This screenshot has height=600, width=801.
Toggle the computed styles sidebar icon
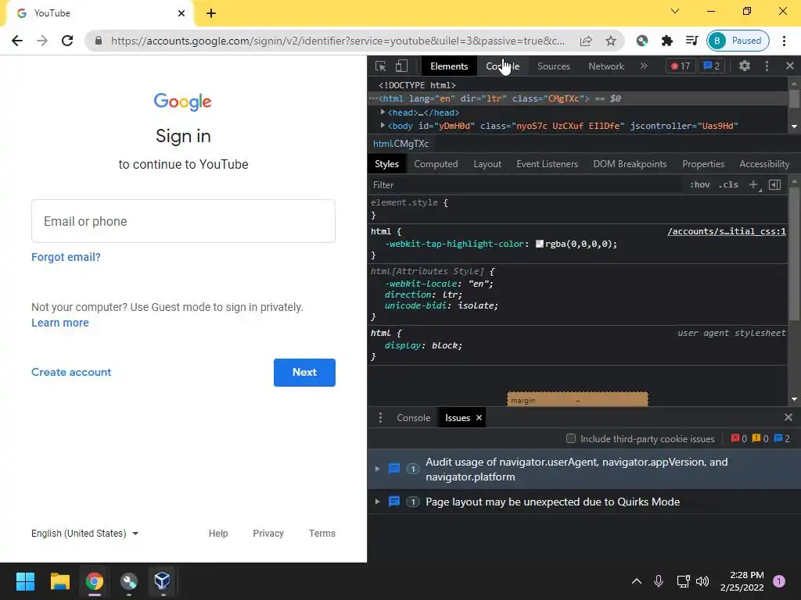774,184
